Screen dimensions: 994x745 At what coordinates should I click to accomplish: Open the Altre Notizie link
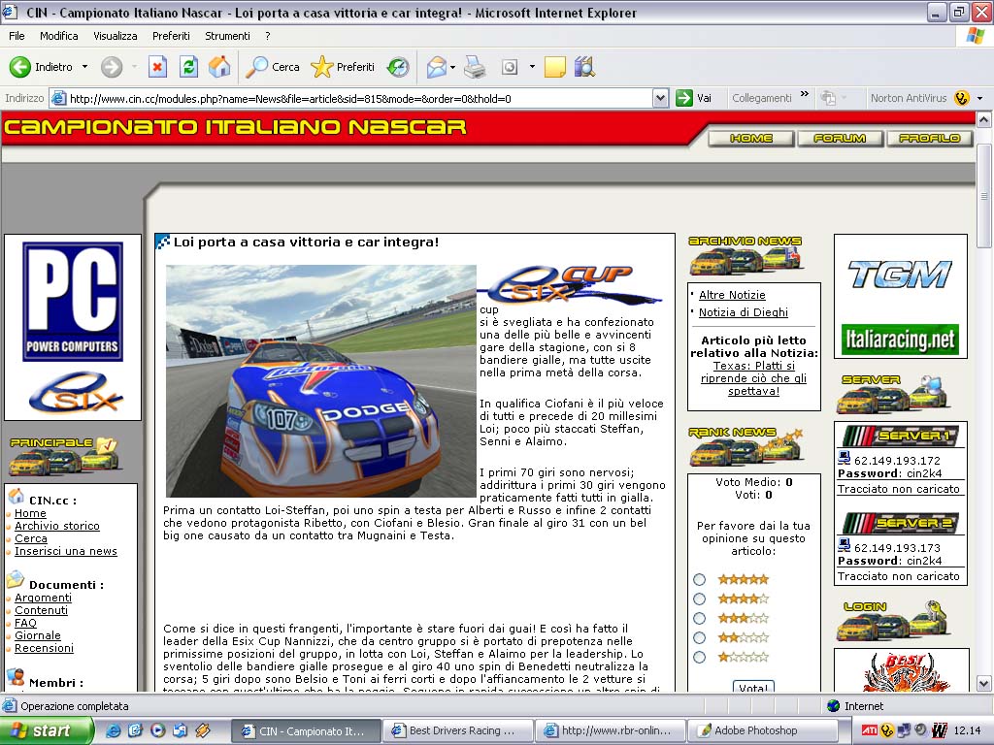pos(732,295)
